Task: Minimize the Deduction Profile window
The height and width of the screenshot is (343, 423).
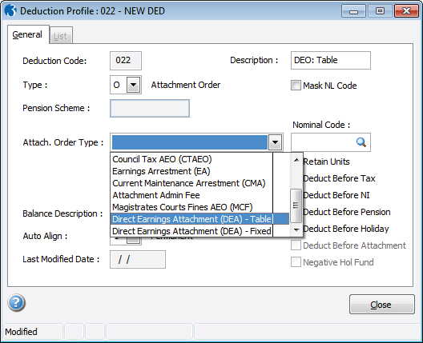Action: (x=353, y=11)
